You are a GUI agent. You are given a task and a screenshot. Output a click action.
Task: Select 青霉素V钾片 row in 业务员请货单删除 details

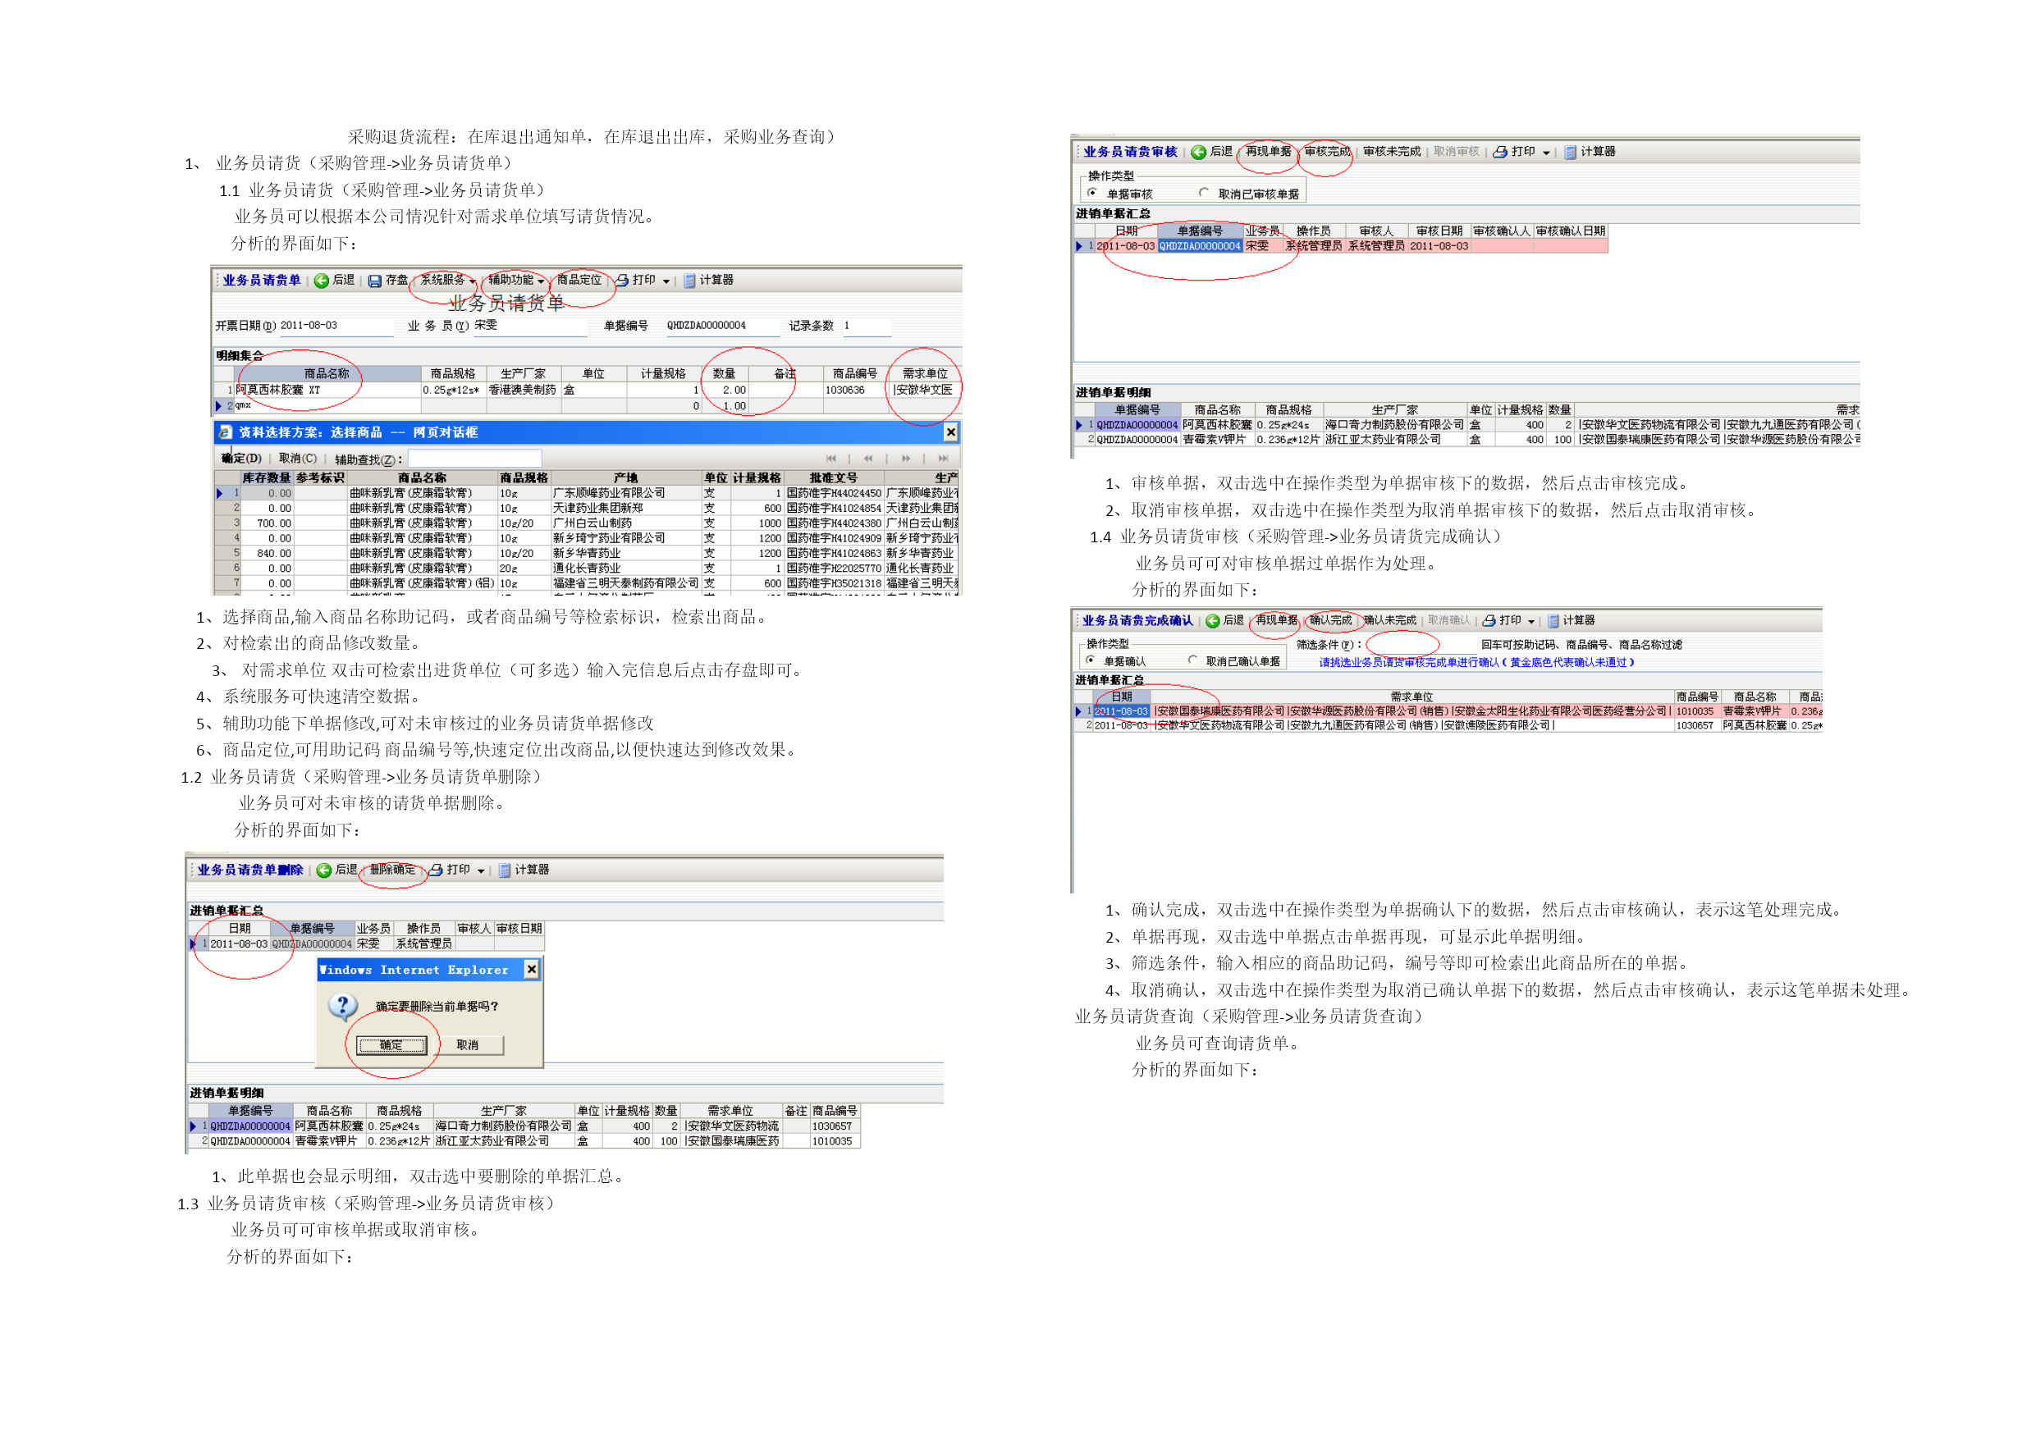coord(524,1142)
